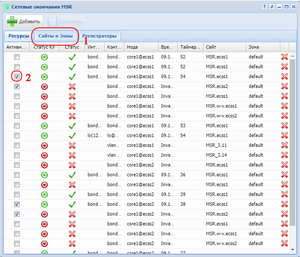Delete the MSR_3.11 site row
Screen dimensions: 300x257
[284, 145]
